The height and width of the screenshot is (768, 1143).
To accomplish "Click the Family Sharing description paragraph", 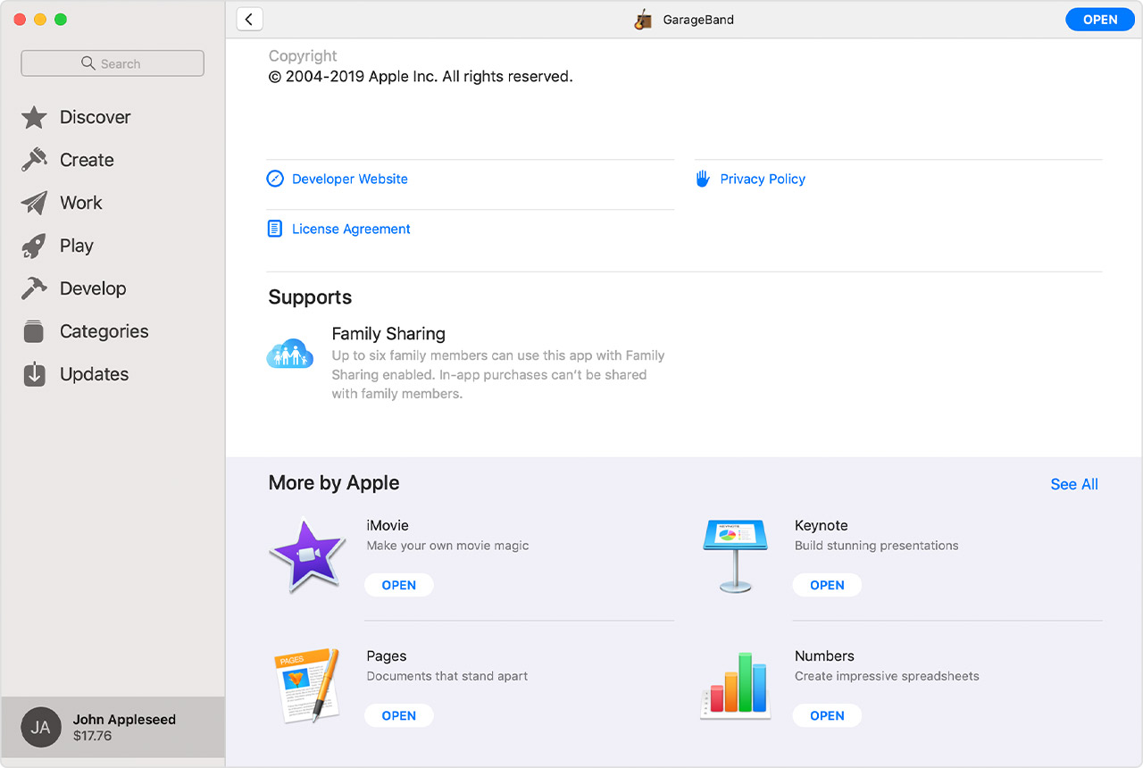I will point(498,374).
